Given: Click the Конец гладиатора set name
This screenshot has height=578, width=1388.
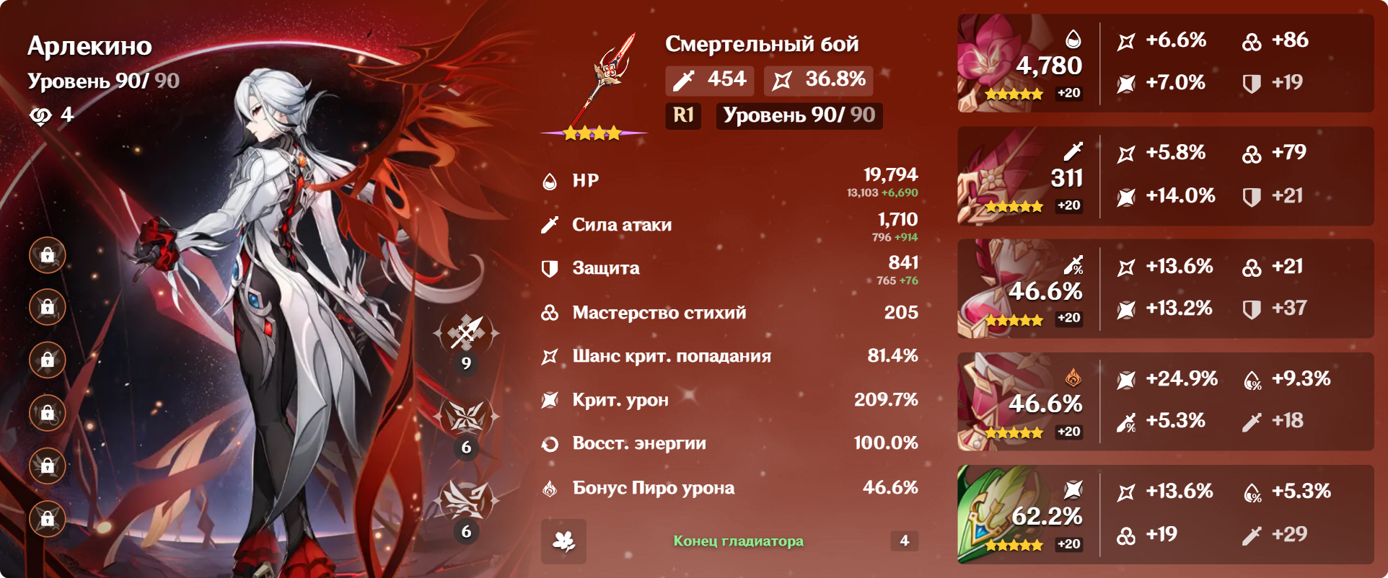Looking at the screenshot, I should pyautogui.click(x=738, y=541).
